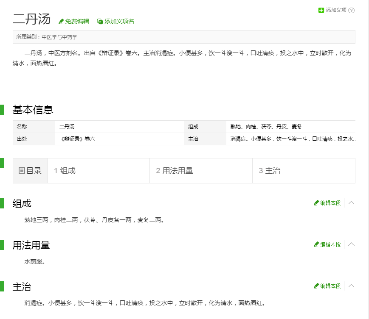This screenshot has width=369, height=319.
Task: Click the pencil icon on 用法用量 section's 编辑本段
Action: click(315, 244)
